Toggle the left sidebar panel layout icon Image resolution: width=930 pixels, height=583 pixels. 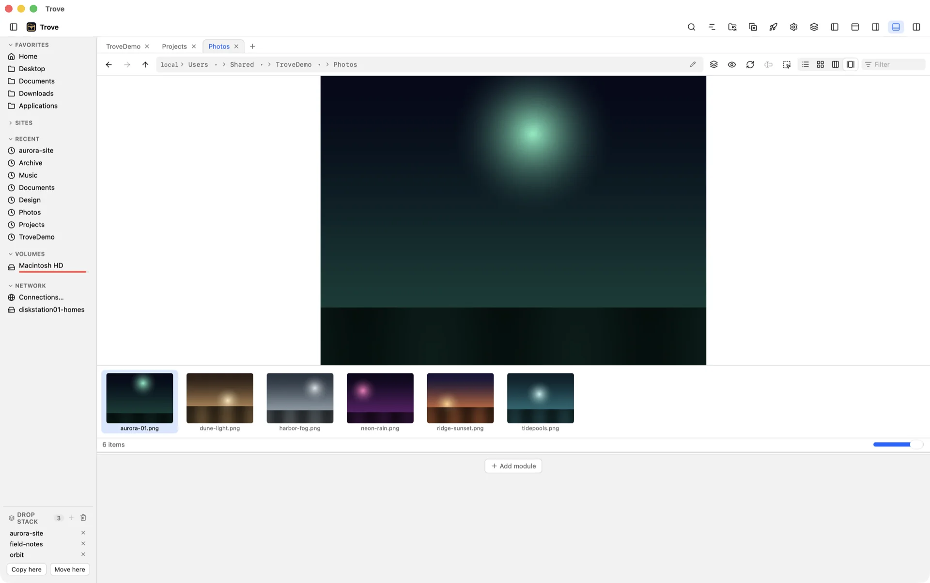point(835,27)
